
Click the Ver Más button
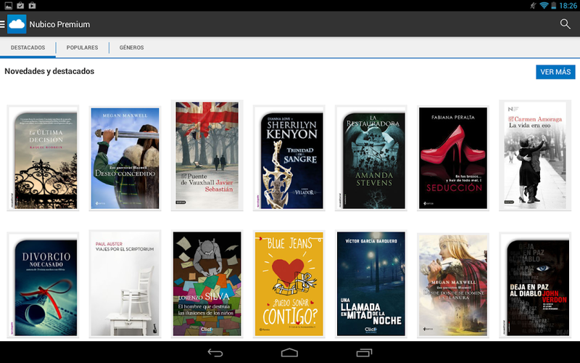pos(555,72)
